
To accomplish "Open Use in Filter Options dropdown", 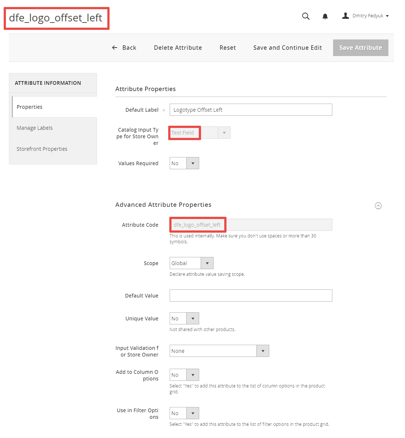I will click(x=184, y=413).
